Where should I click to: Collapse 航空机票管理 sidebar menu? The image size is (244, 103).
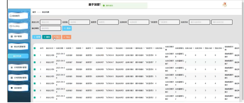click(x=18, y=47)
